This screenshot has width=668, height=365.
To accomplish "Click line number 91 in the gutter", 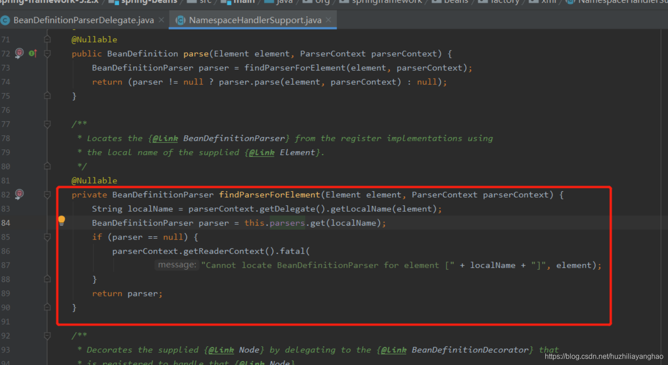I will 5,321.
